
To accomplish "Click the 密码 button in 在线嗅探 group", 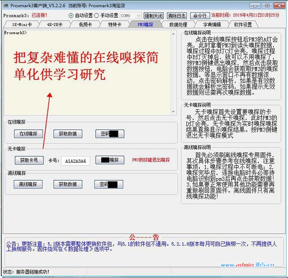I will click(110, 134).
